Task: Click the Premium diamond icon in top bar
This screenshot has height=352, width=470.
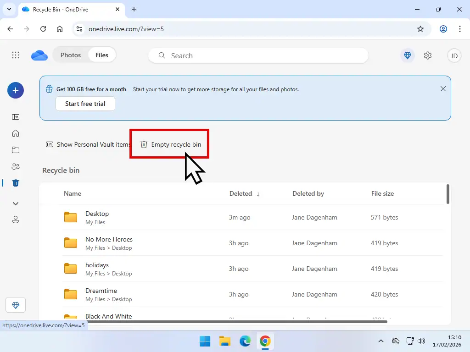Action: point(408,55)
